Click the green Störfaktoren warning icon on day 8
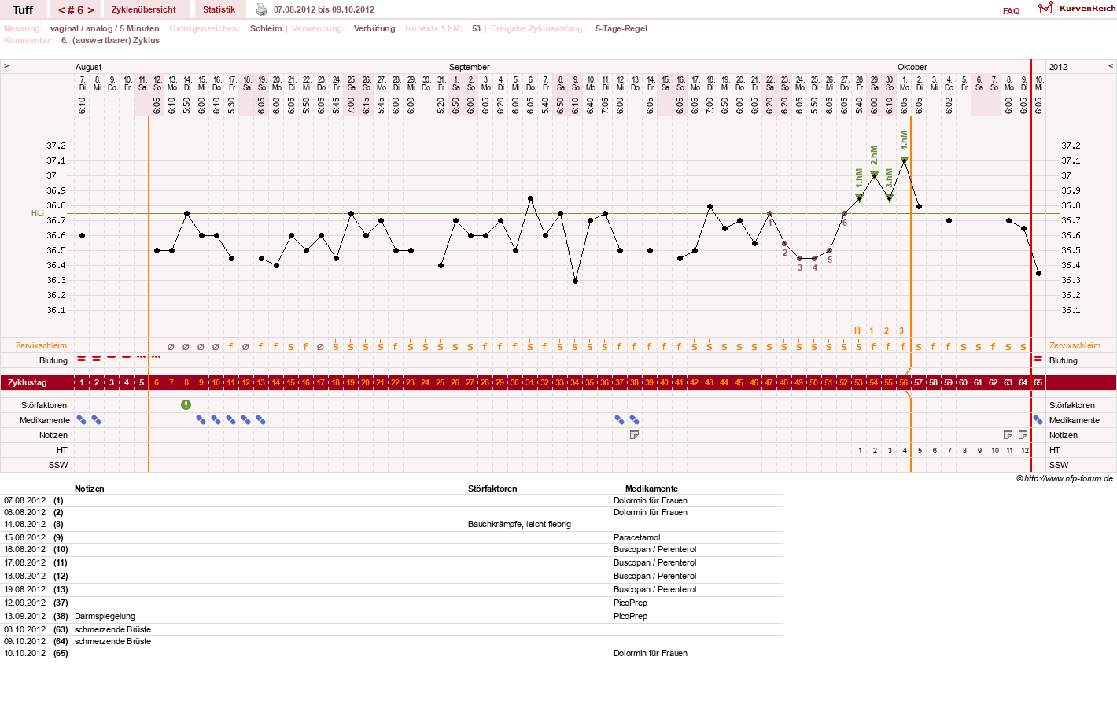 tap(186, 404)
